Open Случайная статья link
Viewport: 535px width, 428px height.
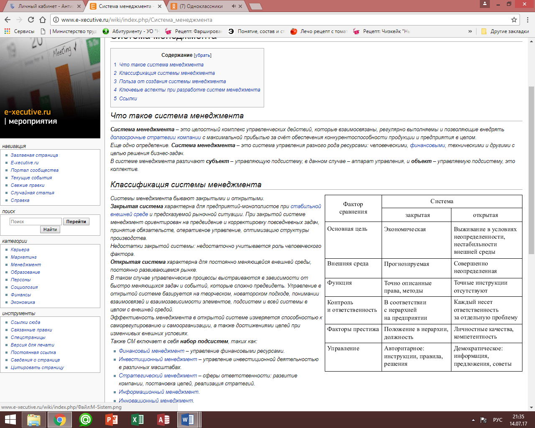[33, 193]
